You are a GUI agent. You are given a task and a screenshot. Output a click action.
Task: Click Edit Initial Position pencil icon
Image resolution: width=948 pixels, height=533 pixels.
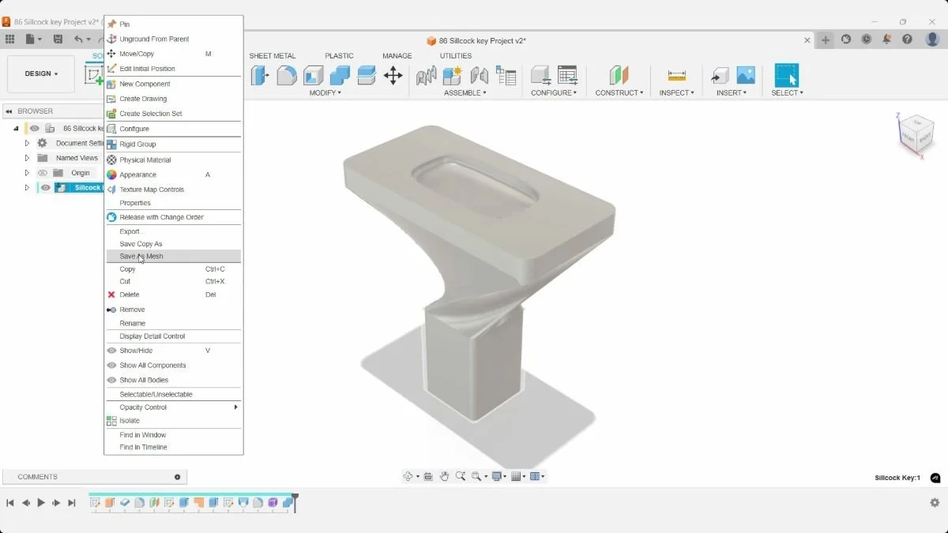[111, 69]
